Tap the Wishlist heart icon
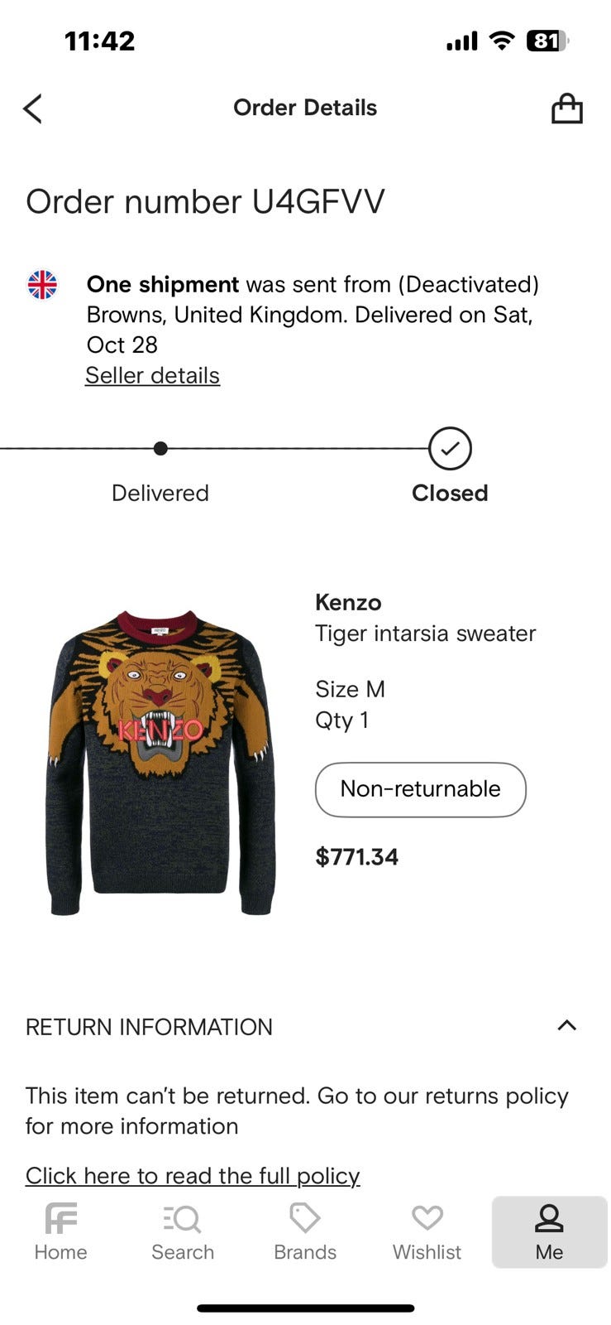The width and height of the screenshot is (611, 1325). pos(427,1219)
